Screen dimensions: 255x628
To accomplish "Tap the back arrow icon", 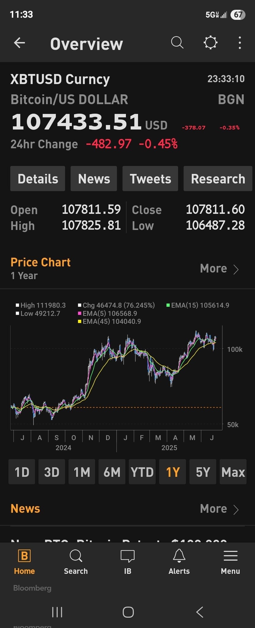I will click(x=20, y=43).
